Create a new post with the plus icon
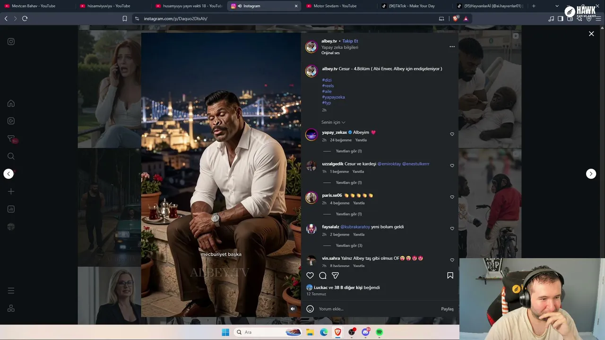Viewport: 605px width, 340px height. point(11,191)
